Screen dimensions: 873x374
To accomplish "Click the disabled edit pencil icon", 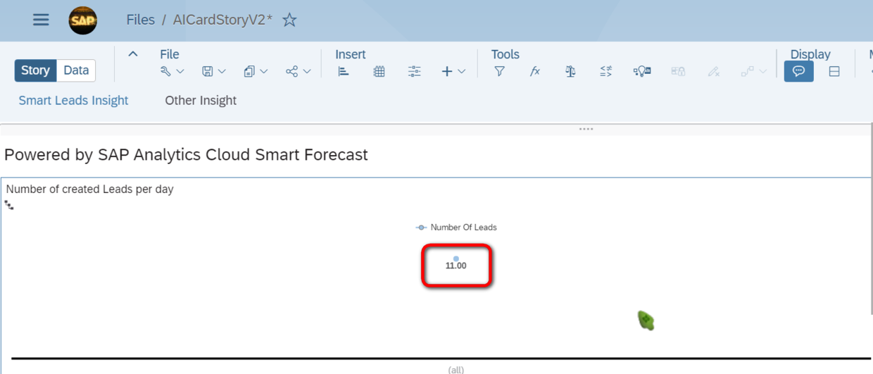I will [x=714, y=71].
